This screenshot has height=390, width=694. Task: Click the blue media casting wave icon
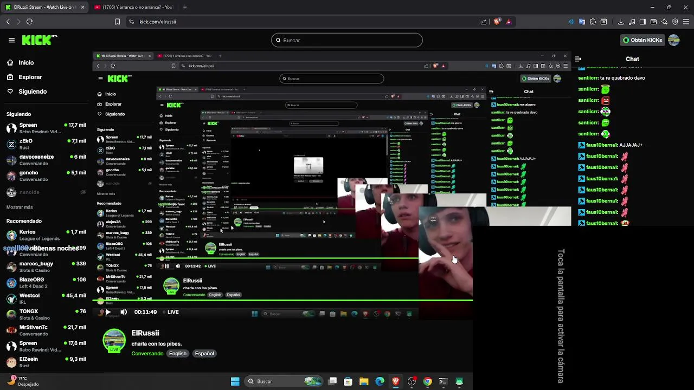[x=571, y=22]
